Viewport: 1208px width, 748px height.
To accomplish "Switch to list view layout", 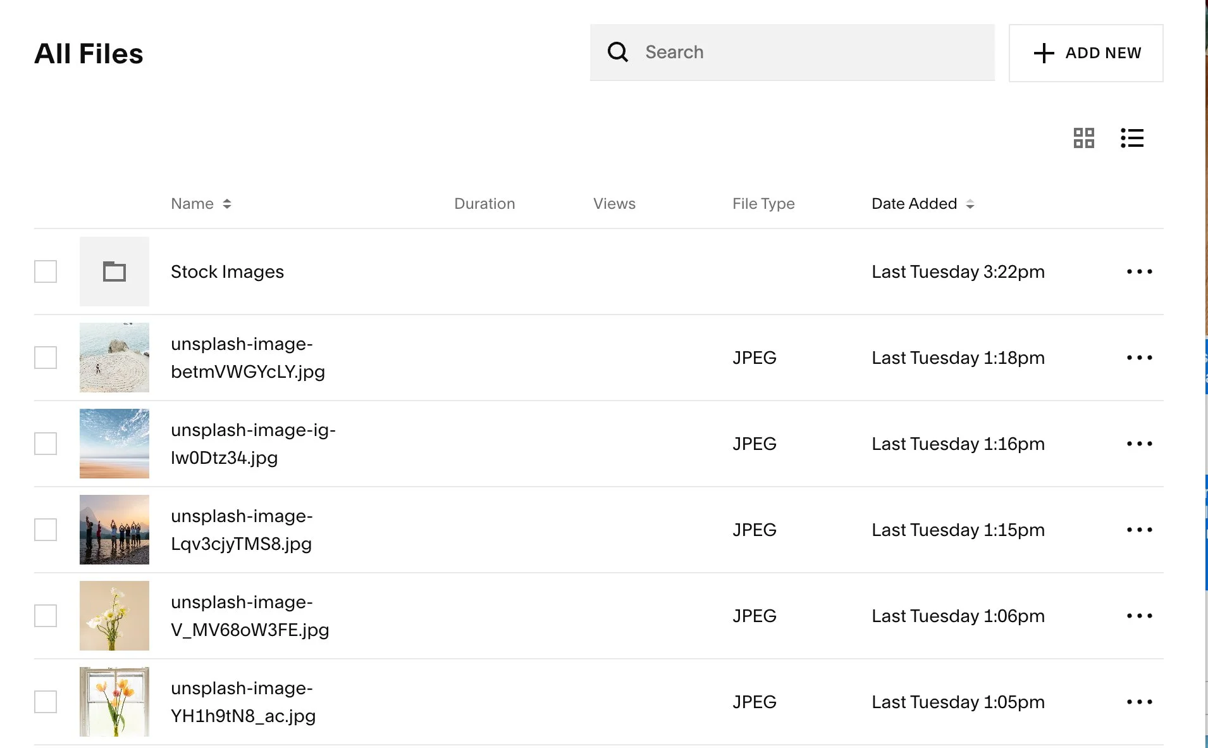I will click(x=1132, y=139).
